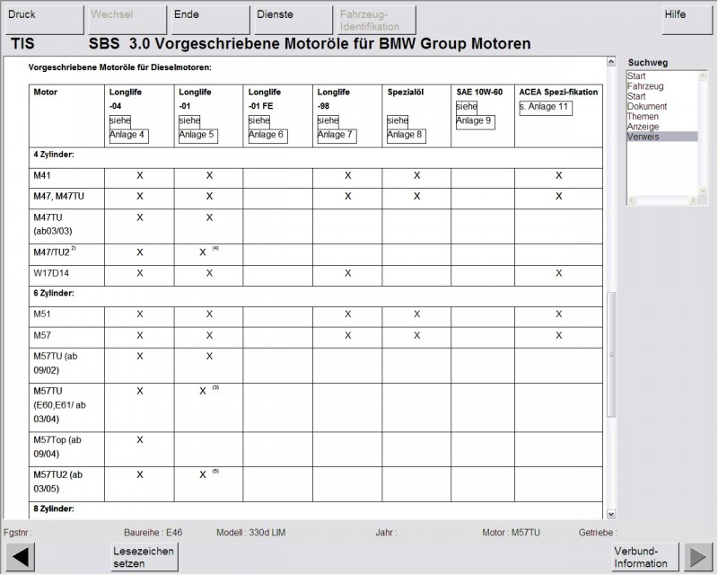Click the 'M41' engine row label
This screenshot has height=575, width=718.
[42, 175]
